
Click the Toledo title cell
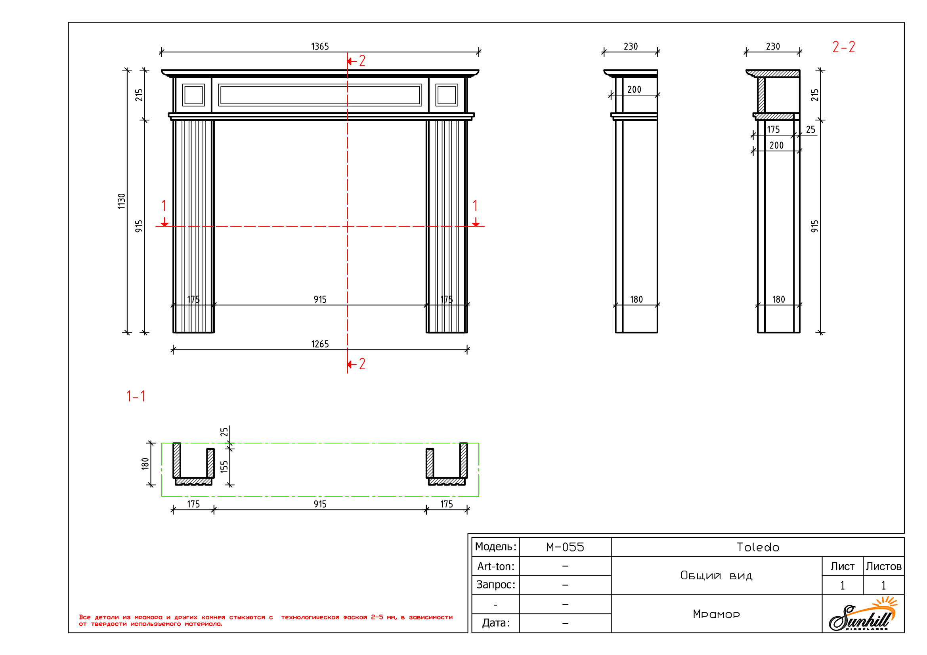[x=757, y=547]
